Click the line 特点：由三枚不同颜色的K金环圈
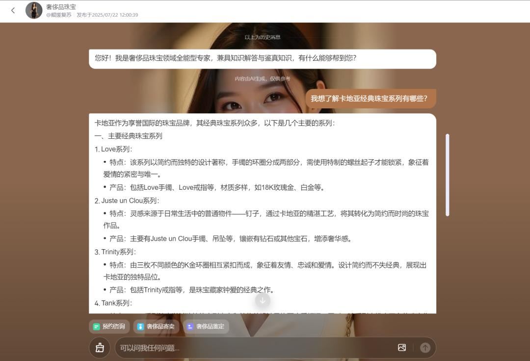Viewport: 530px width, 361px height. [x=265, y=271]
